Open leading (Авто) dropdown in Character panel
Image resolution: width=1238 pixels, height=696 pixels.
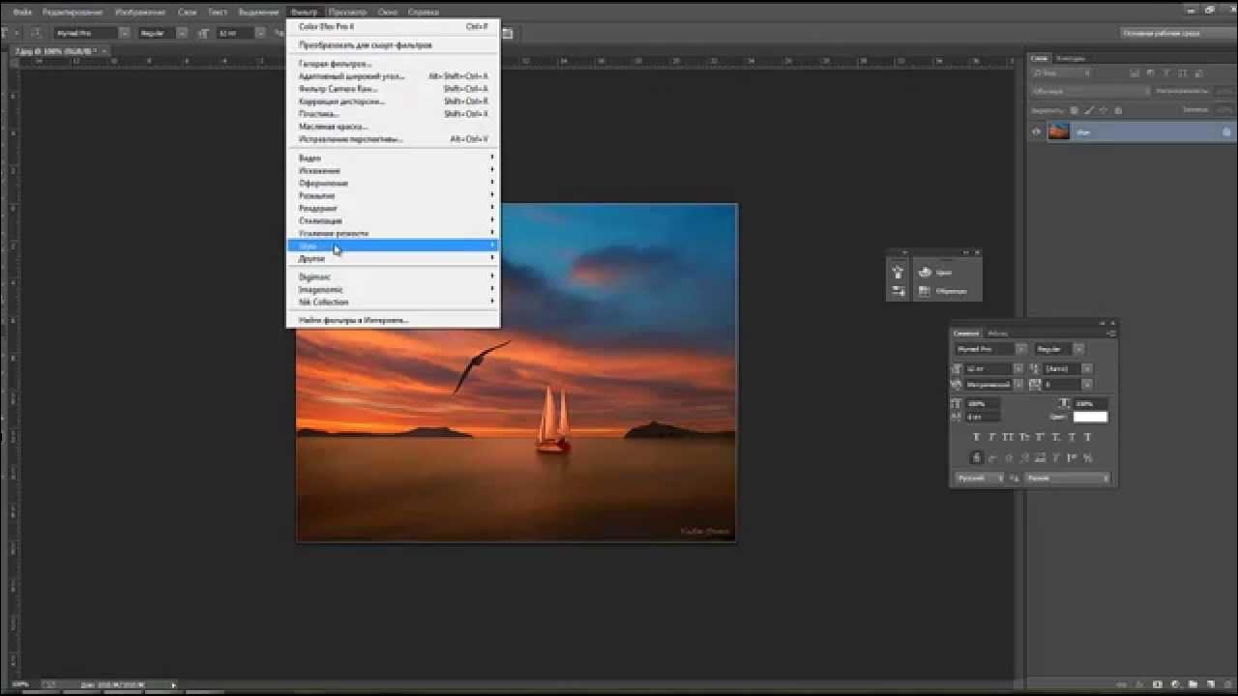tap(1087, 368)
